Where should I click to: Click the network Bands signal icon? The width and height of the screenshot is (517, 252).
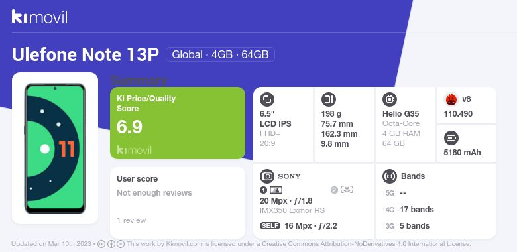click(x=390, y=176)
